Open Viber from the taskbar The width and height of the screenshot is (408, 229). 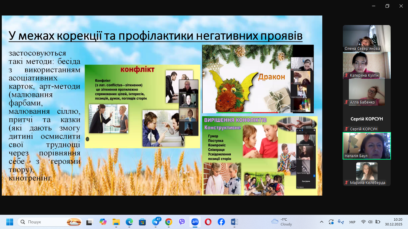click(182, 222)
